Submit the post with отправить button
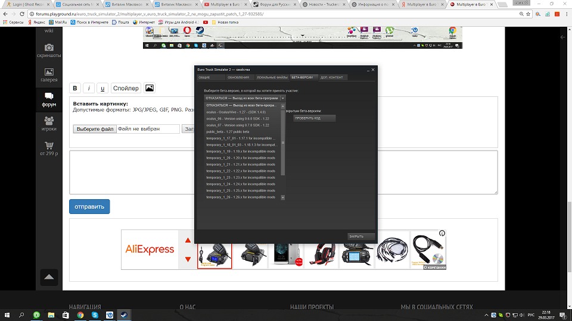 89,206
